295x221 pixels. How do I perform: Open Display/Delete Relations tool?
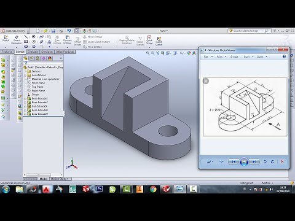[127, 40]
